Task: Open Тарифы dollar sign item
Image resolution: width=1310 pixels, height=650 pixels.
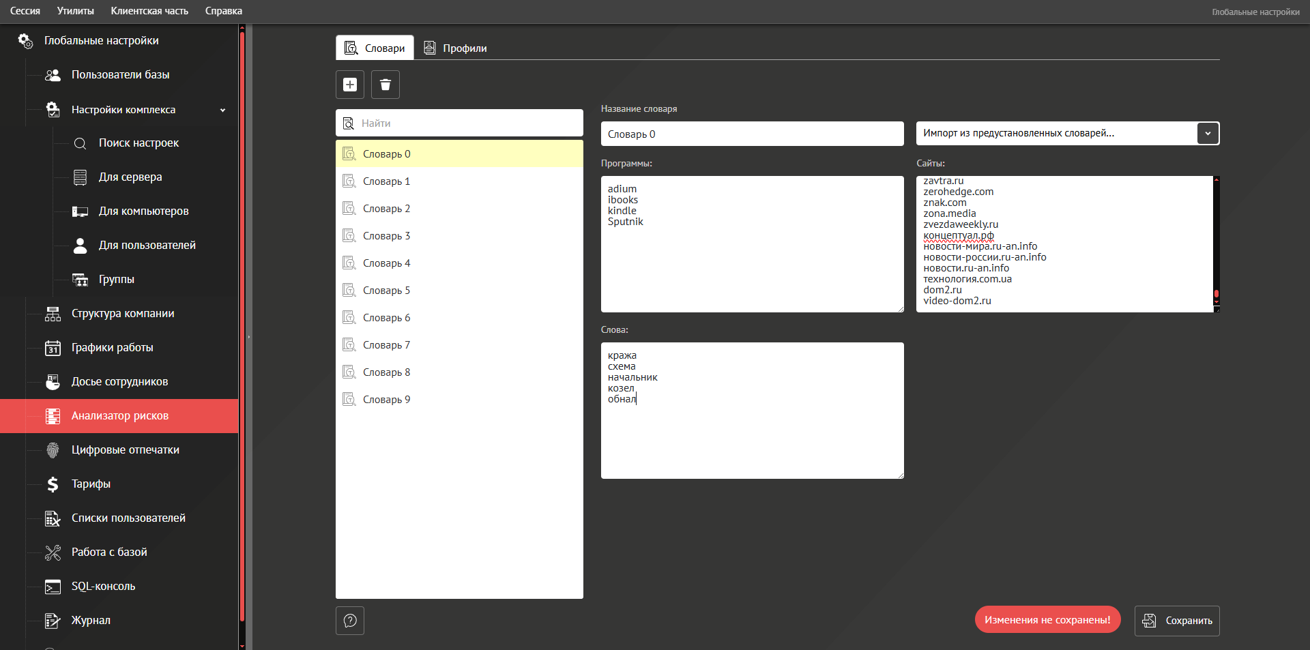Action: 91,484
